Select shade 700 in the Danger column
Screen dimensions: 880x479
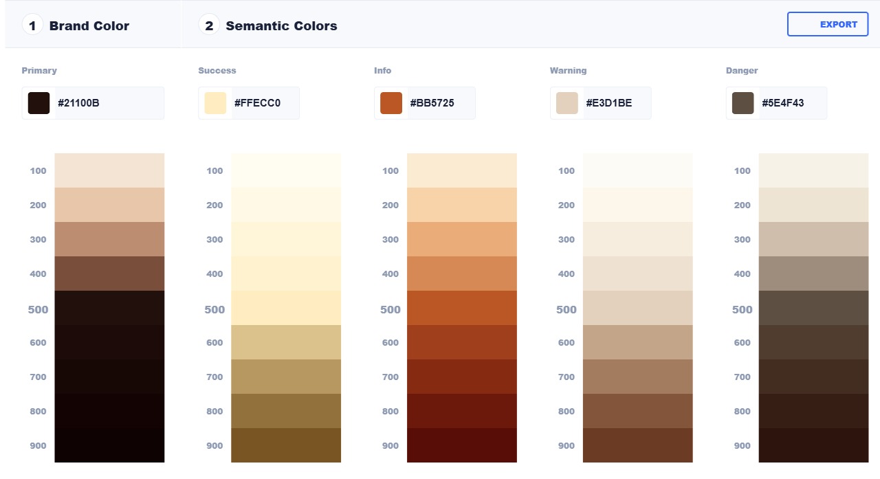814,377
